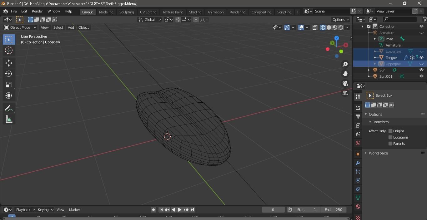Open the Render Properties camera tab
427x220 pixels.
pos(357,108)
